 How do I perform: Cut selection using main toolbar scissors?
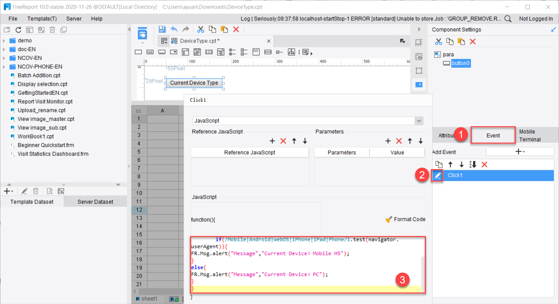click(201, 29)
